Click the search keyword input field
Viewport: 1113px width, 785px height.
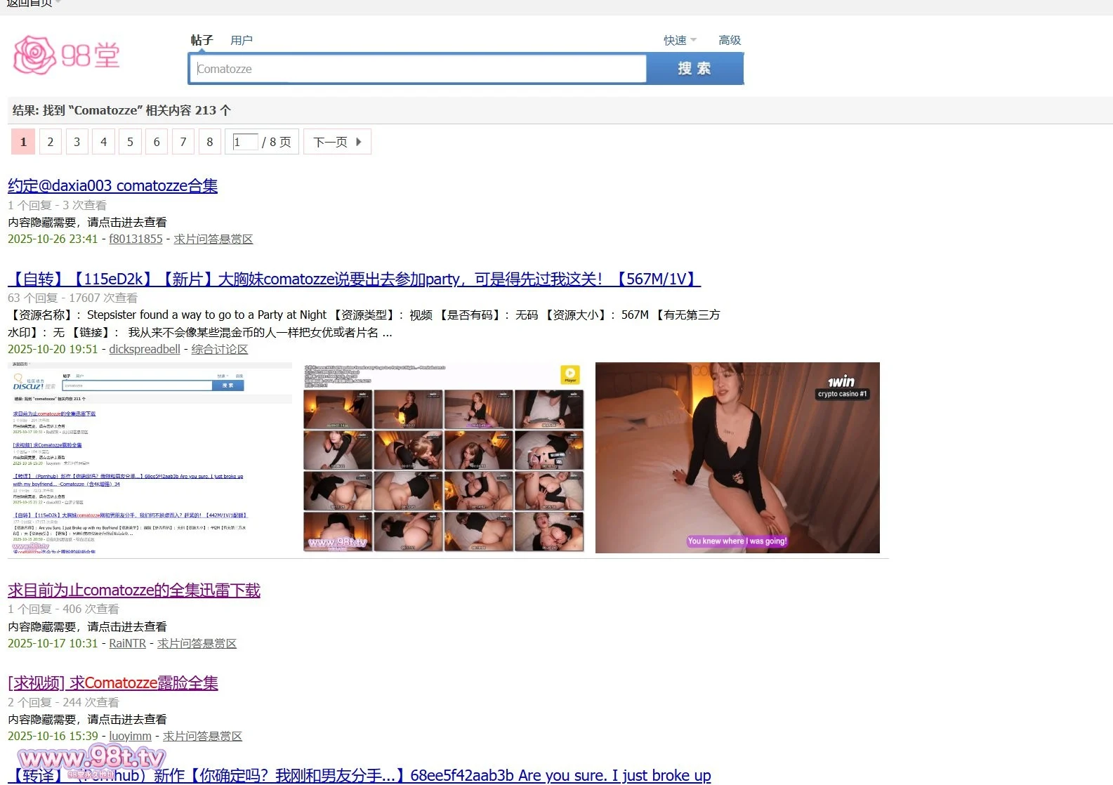point(418,69)
